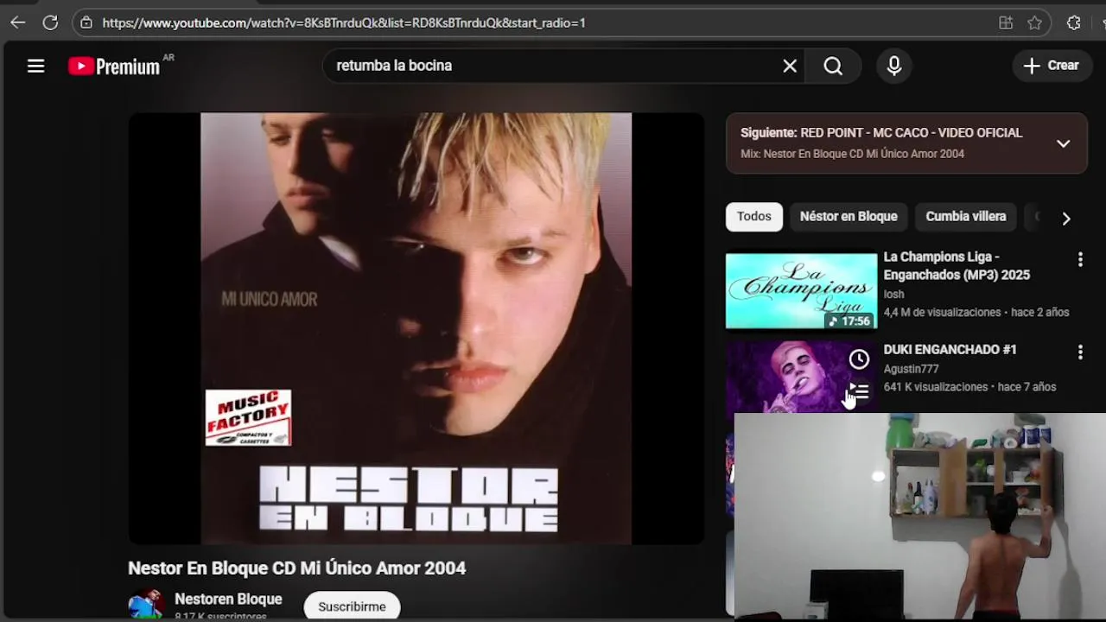Viewport: 1106px width, 622px height.
Task: Open 'DUKI ENGANCHADO #1' video title
Action: [x=950, y=350]
